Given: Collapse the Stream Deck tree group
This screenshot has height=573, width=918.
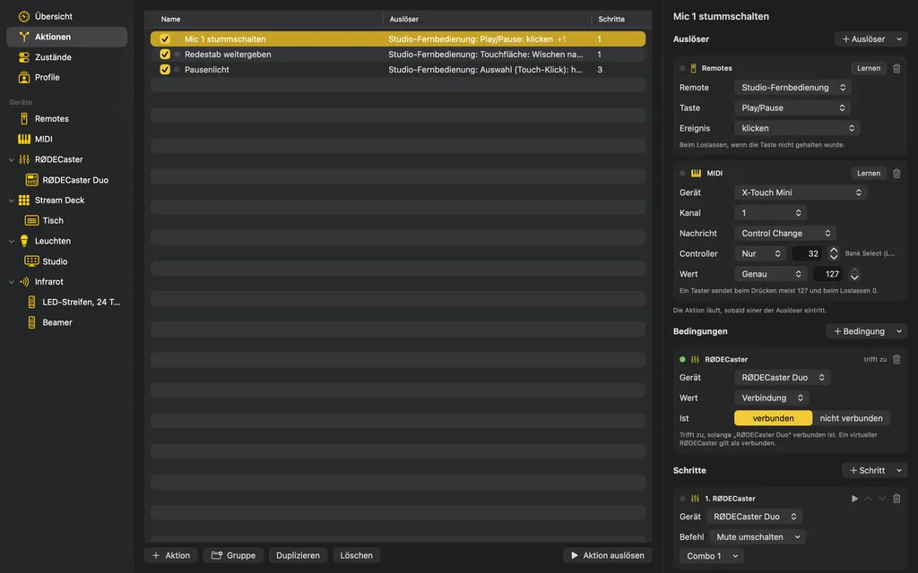Looking at the screenshot, I should [x=11, y=201].
